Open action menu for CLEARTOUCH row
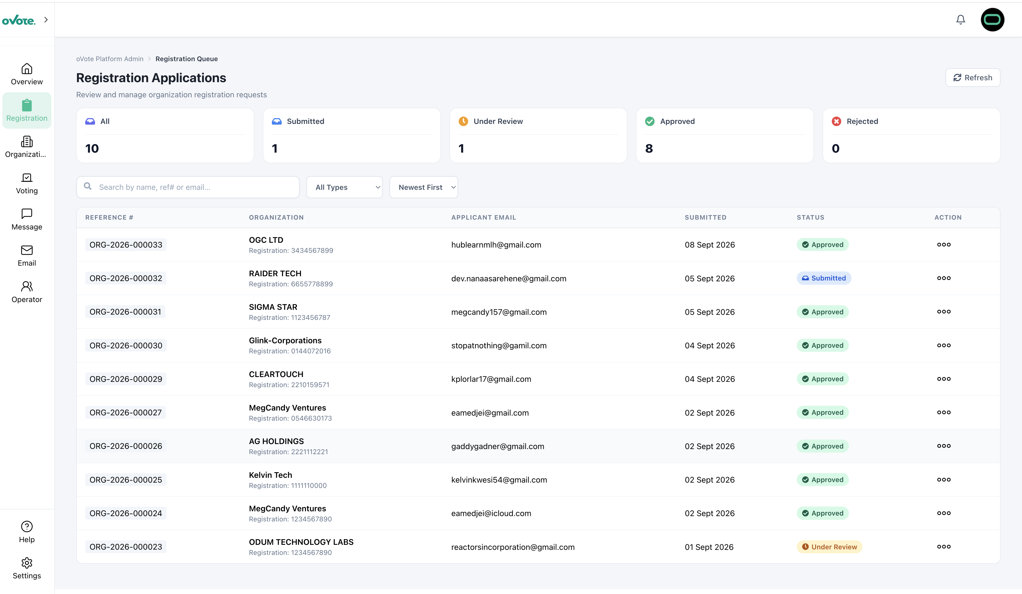The width and height of the screenshot is (1022, 594). 944,379
